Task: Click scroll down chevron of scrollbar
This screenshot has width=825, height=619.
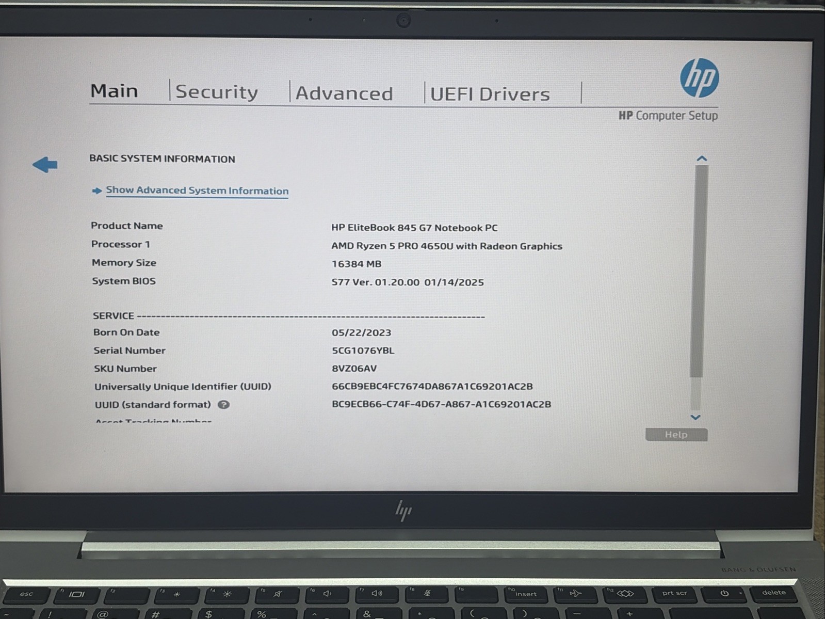Action: point(695,417)
